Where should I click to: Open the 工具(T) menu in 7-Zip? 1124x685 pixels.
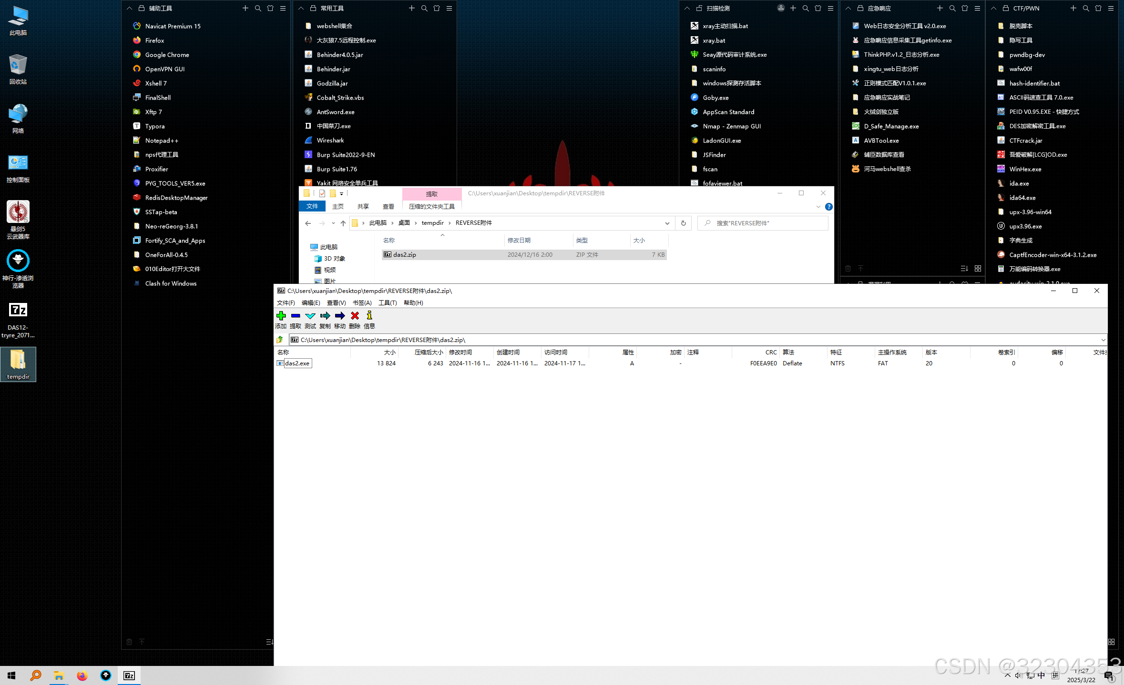pyautogui.click(x=387, y=302)
